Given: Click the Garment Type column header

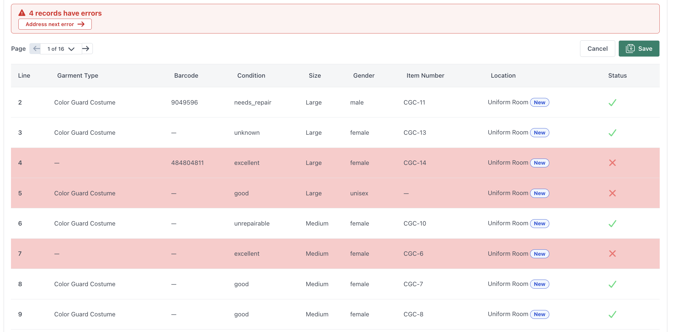Looking at the screenshot, I should click(78, 75).
